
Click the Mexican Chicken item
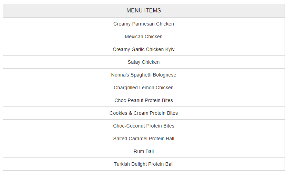point(144,37)
